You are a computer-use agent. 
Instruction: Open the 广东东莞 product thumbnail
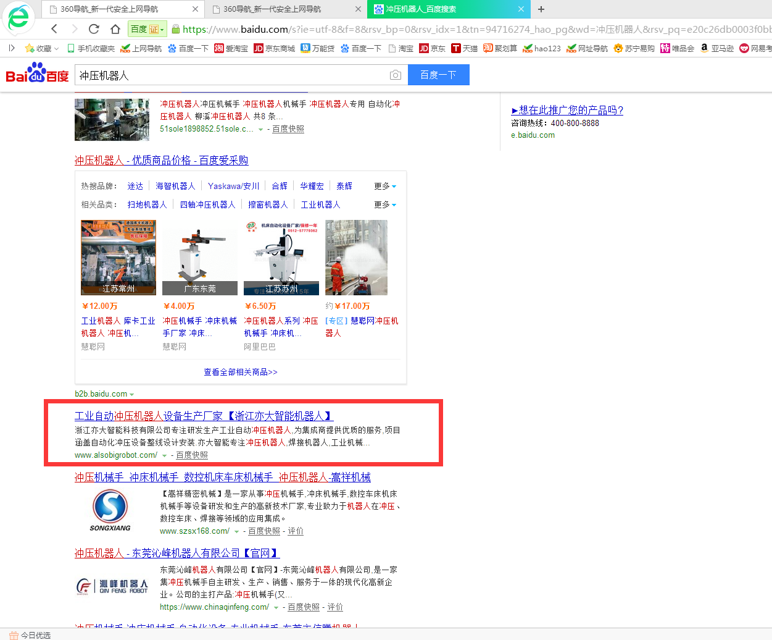[x=200, y=258]
